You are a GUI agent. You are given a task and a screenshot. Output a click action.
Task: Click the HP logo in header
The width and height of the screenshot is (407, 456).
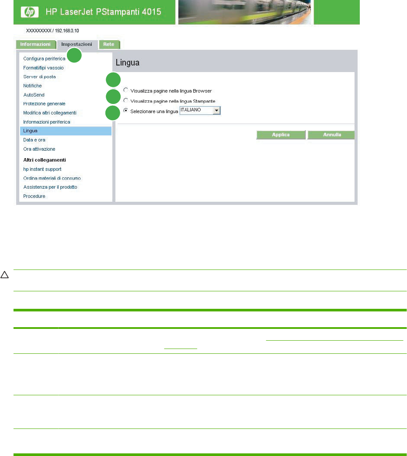tap(30, 12)
